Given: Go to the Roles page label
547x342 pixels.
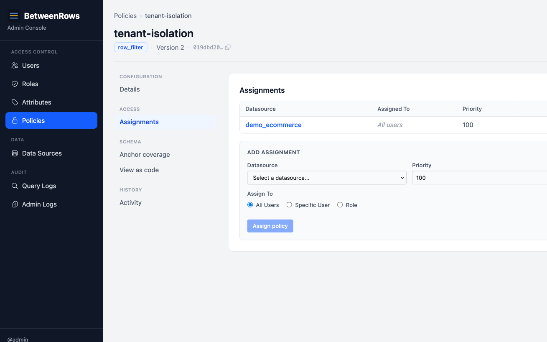Looking at the screenshot, I should (30, 84).
